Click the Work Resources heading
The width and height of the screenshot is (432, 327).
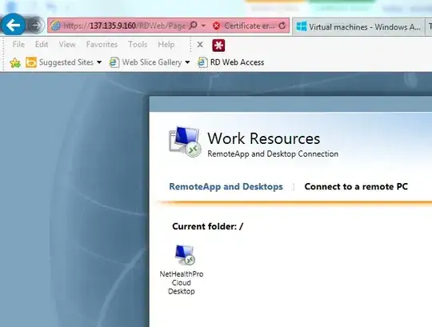pyautogui.click(x=264, y=138)
